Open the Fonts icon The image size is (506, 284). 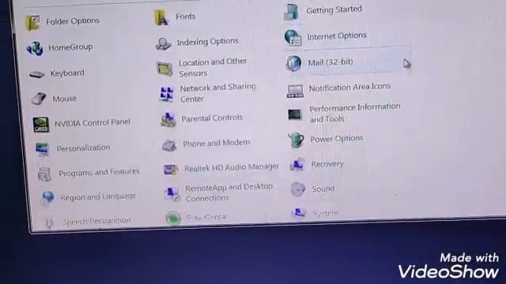click(161, 17)
